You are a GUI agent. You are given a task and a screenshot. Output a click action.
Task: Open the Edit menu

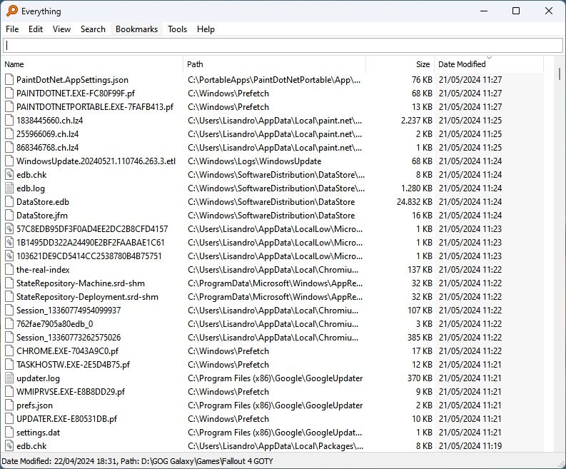coord(36,29)
